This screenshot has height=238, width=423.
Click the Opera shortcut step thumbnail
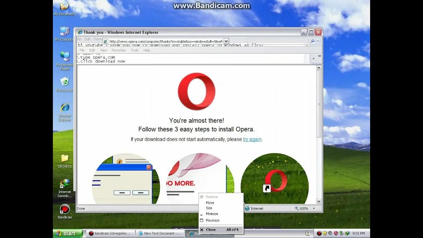pos(275,179)
